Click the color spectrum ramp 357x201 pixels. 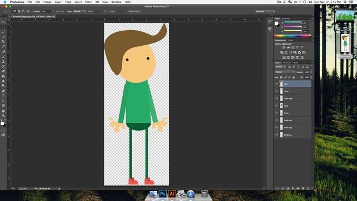[292, 36]
